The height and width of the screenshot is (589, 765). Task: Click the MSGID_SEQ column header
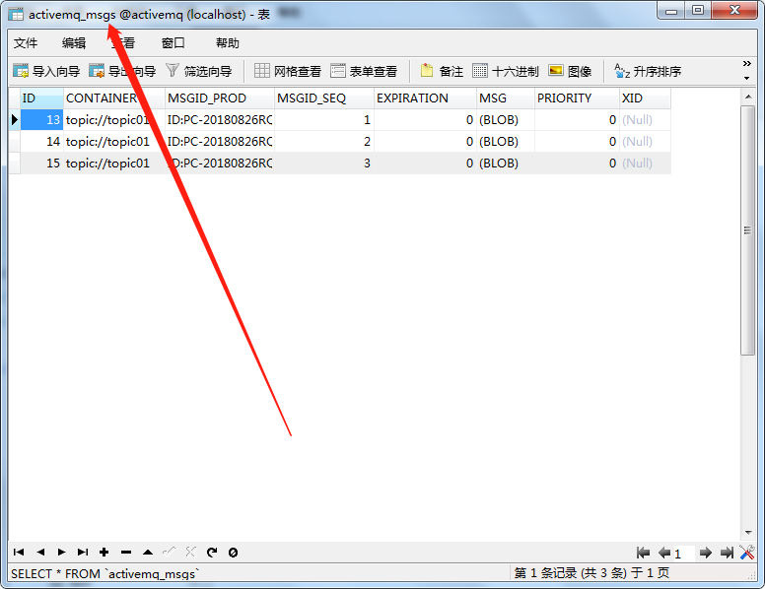click(x=324, y=98)
